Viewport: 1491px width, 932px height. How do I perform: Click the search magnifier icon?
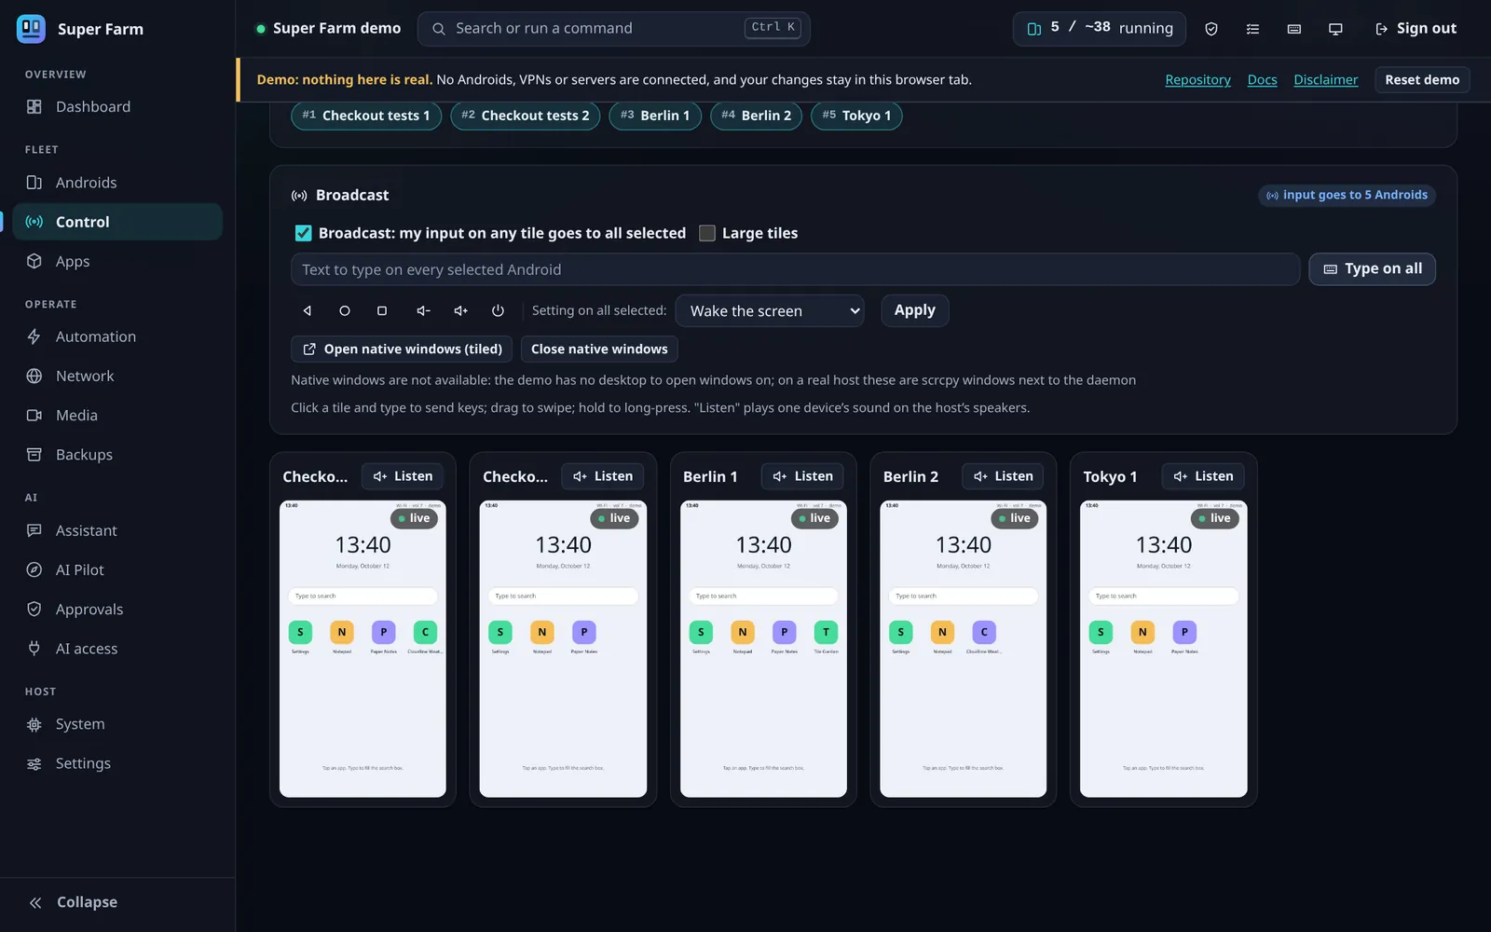[438, 29]
